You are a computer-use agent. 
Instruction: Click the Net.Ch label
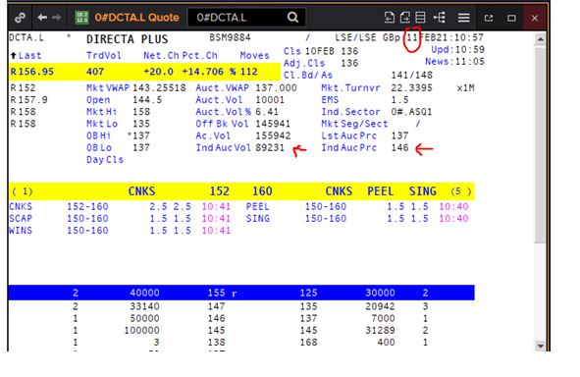pyautogui.click(x=161, y=56)
